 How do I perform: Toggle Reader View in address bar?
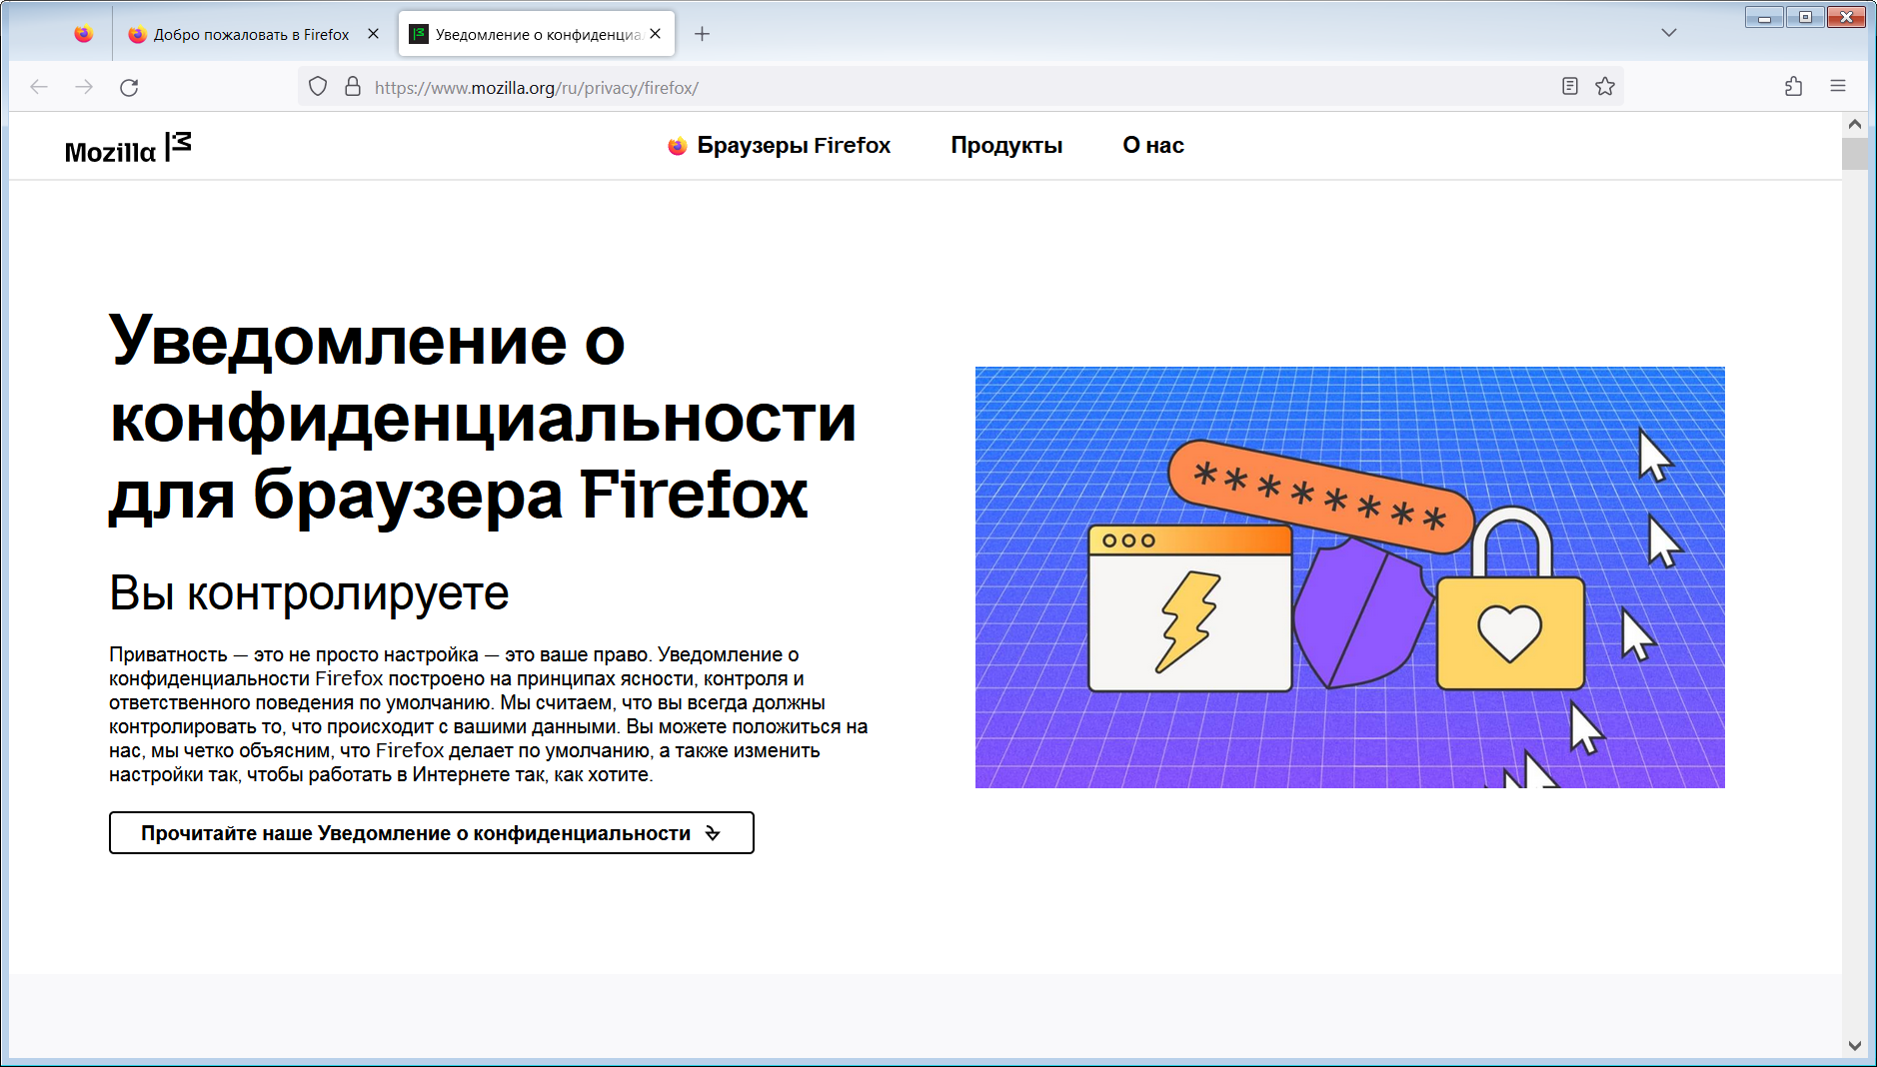[x=1570, y=87]
